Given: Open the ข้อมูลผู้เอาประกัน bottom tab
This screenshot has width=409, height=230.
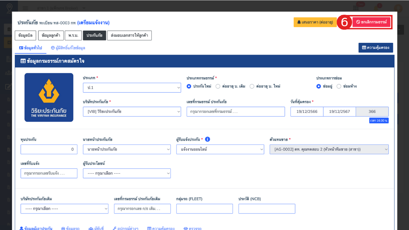Looking at the screenshot, I should (36, 228).
